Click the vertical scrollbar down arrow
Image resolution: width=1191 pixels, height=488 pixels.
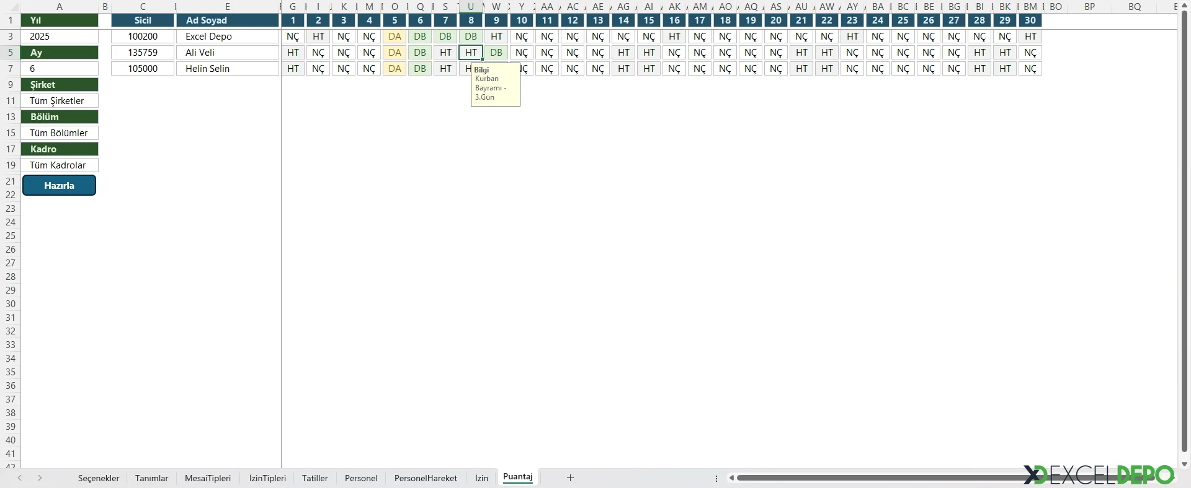[1184, 464]
